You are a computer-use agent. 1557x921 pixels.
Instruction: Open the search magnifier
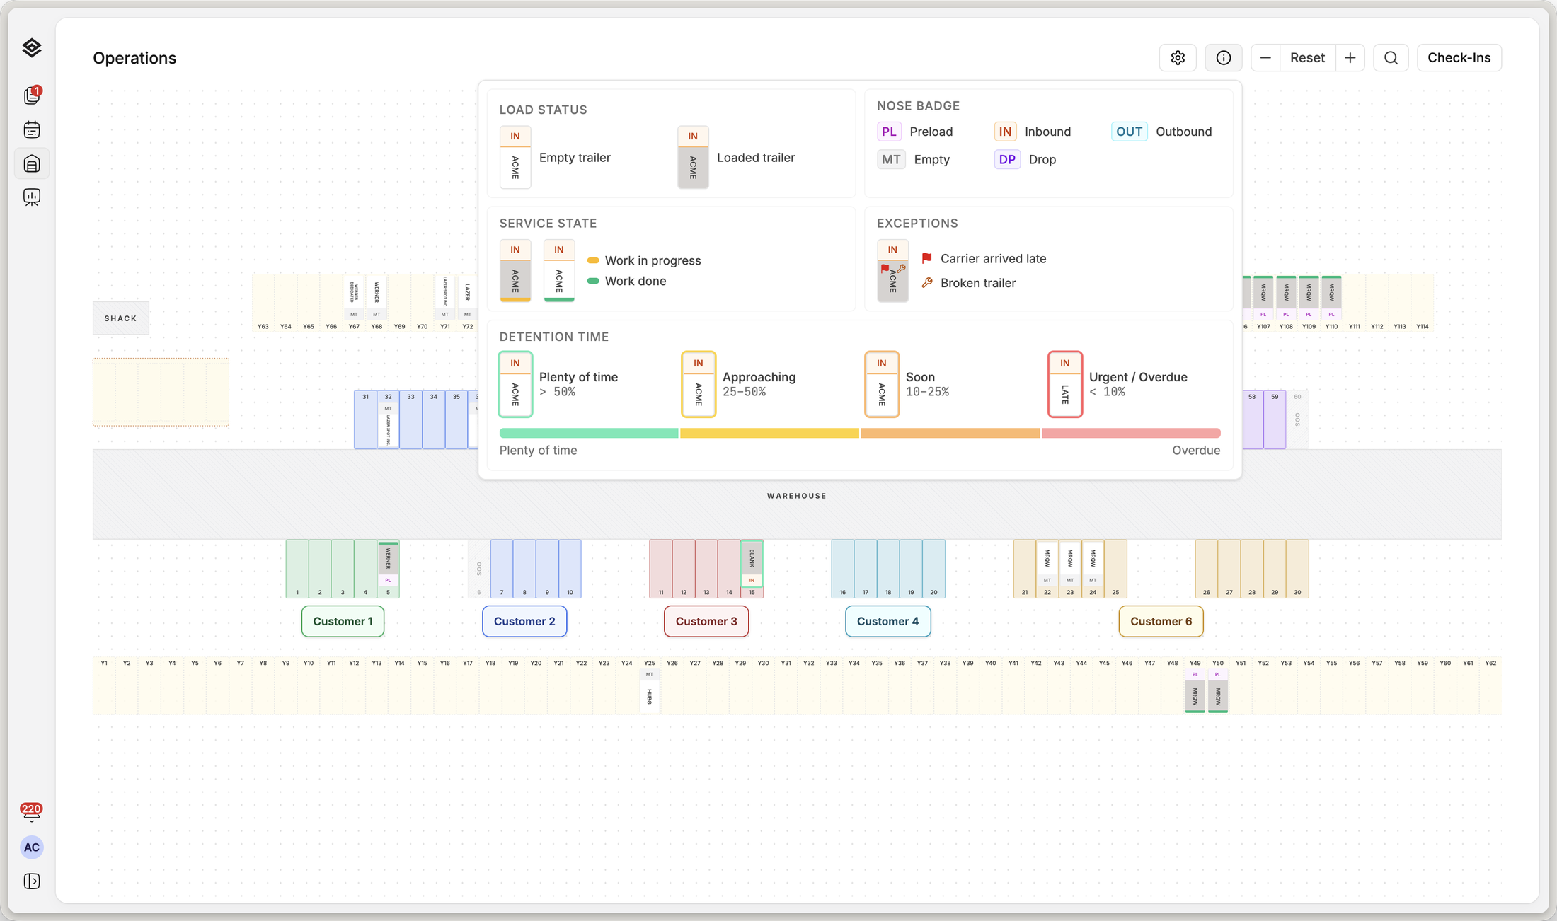1391,58
